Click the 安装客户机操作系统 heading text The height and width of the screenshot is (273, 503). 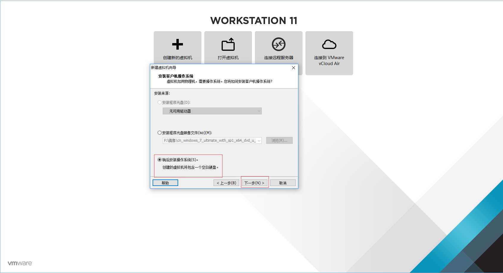click(176, 76)
